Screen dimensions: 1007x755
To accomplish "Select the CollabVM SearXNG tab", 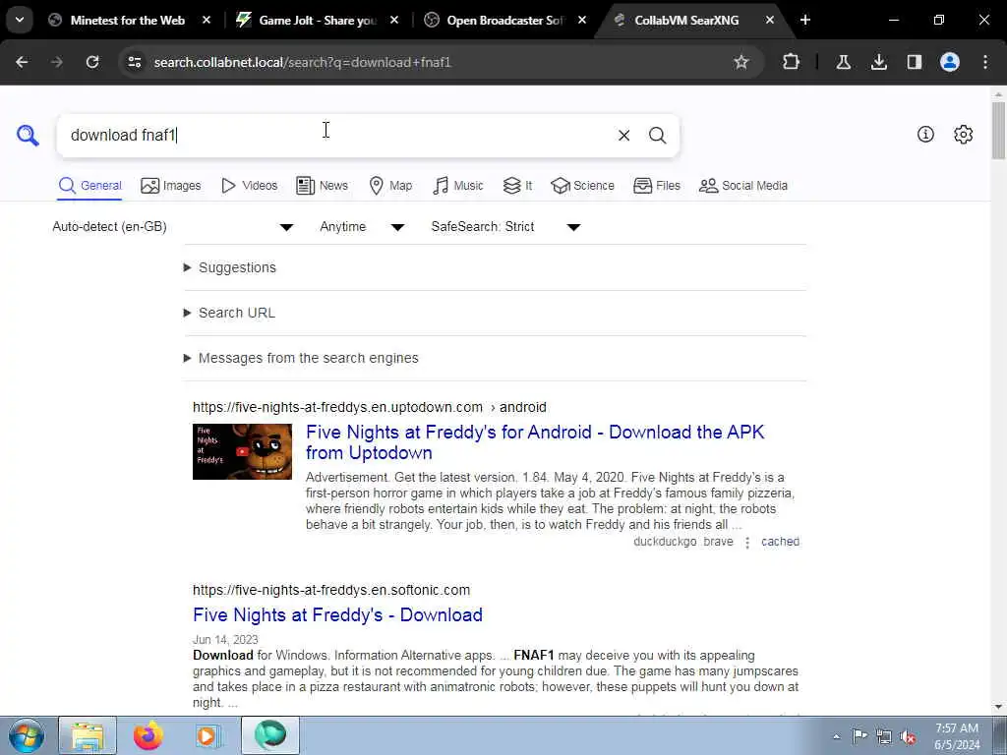I will click(x=685, y=20).
